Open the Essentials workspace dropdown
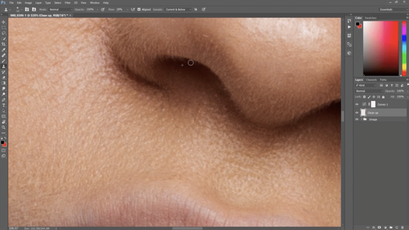Image resolution: width=409 pixels, height=230 pixels. click(x=394, y=10)
